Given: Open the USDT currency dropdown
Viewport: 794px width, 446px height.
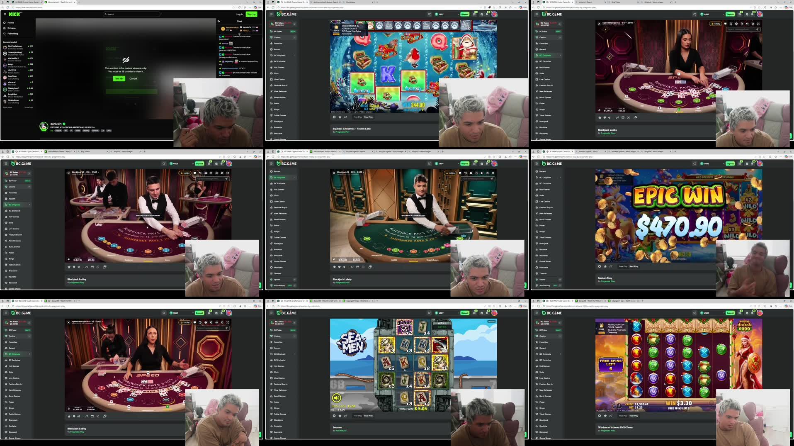Looking at the screenshot, I should [x=440, y=14].
